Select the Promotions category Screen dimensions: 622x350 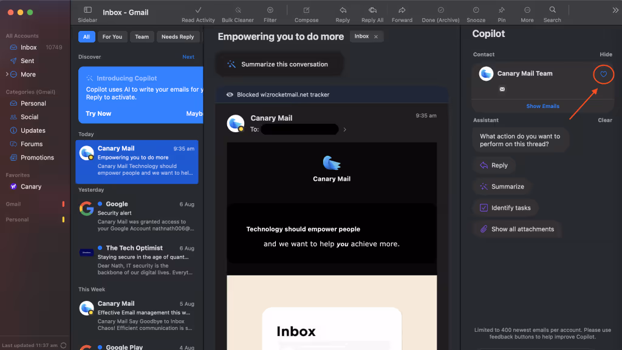36,157
